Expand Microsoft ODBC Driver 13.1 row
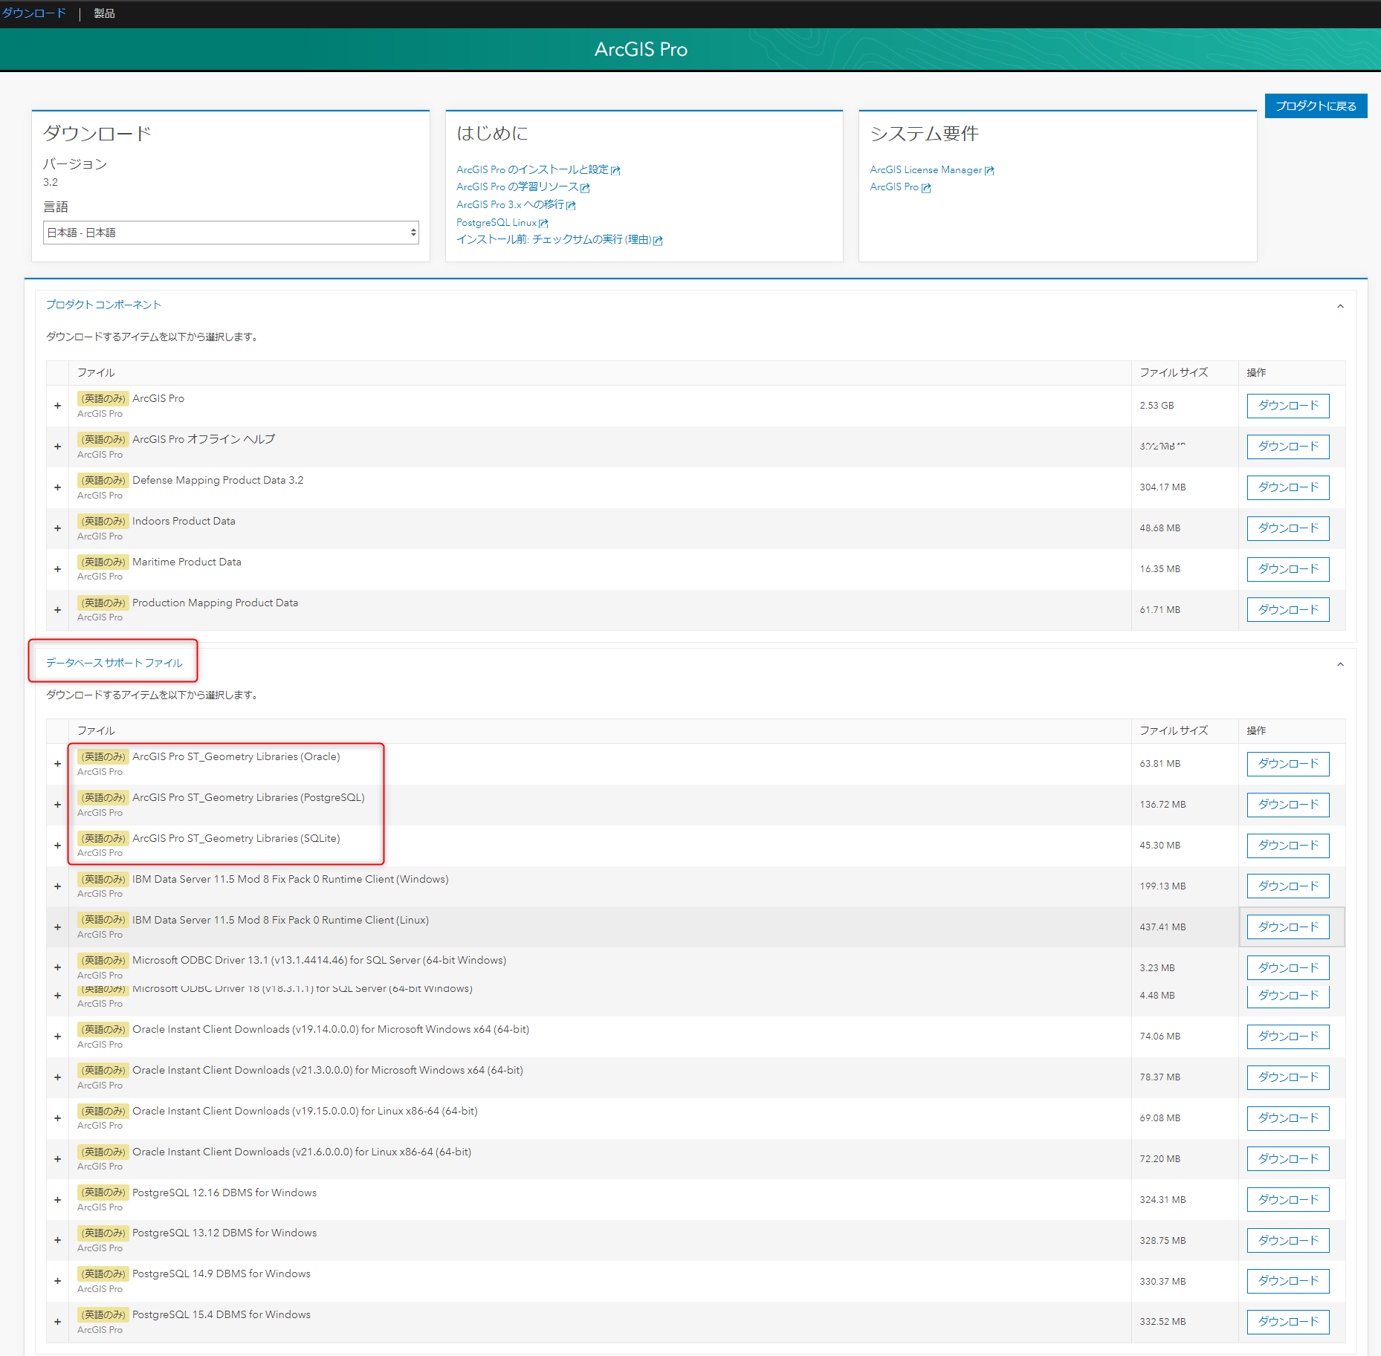 [x=57, y=967]
